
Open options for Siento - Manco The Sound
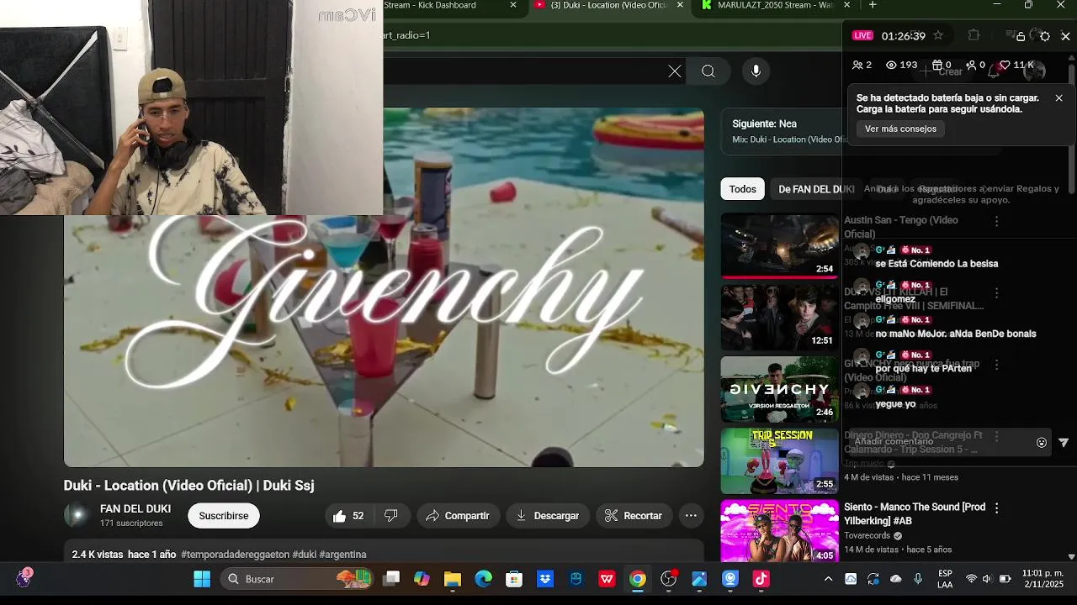pos(997,508)
